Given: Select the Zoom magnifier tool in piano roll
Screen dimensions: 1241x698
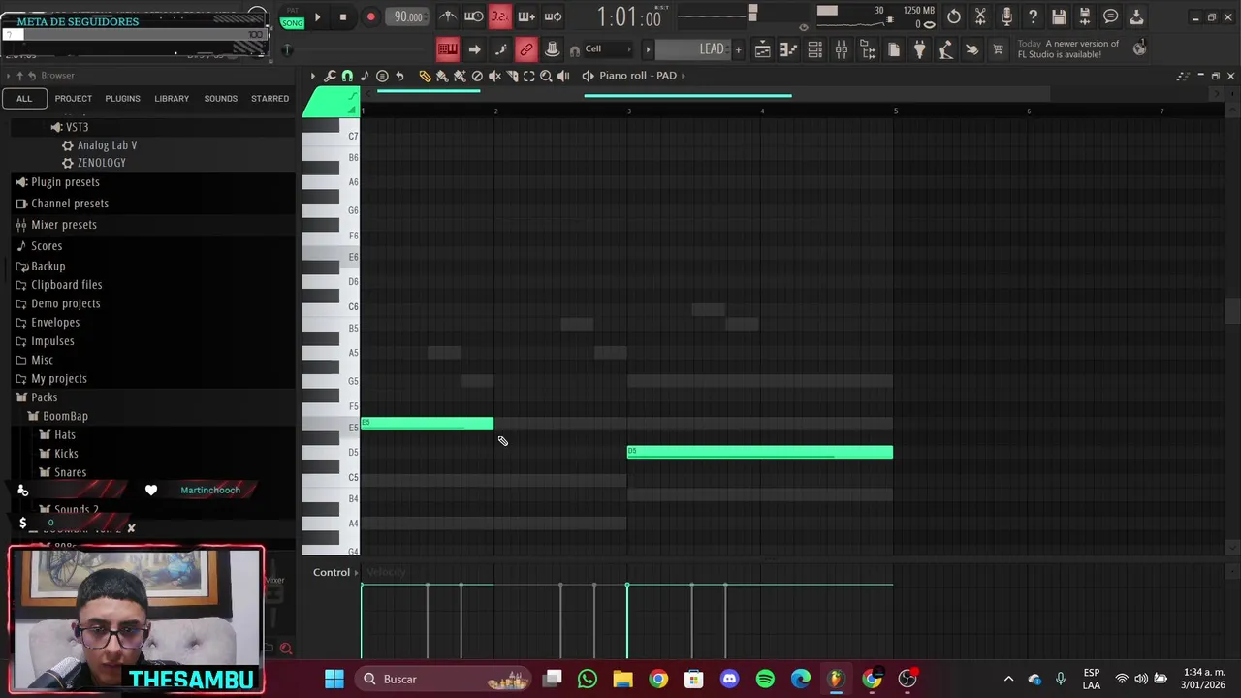Looking at the screenshot, I should (546, 76).
